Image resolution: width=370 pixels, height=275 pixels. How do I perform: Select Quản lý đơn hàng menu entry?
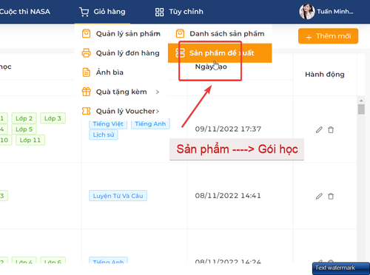[x=121, y=53]
